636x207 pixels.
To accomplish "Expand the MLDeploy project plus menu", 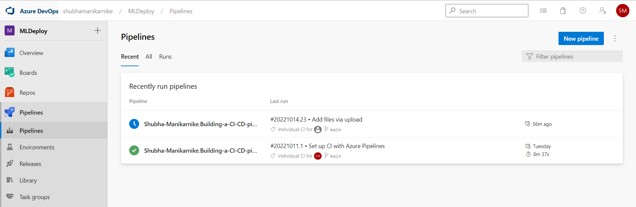I will [97, 30].
